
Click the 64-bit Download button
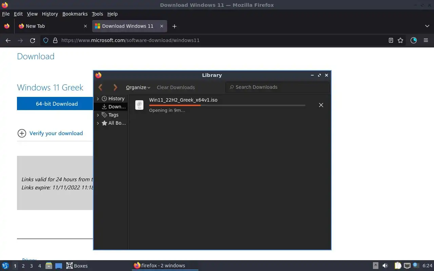click(x=57, y=104)
